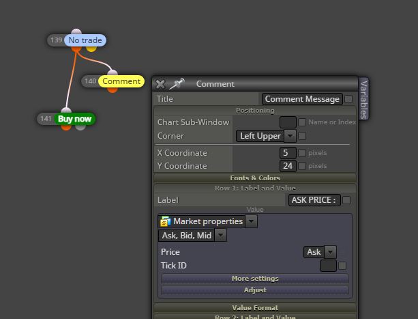The width and height of the screenshot is (418, 319).
Task: Click the Tick ID input field
Action: click(328, 266)
